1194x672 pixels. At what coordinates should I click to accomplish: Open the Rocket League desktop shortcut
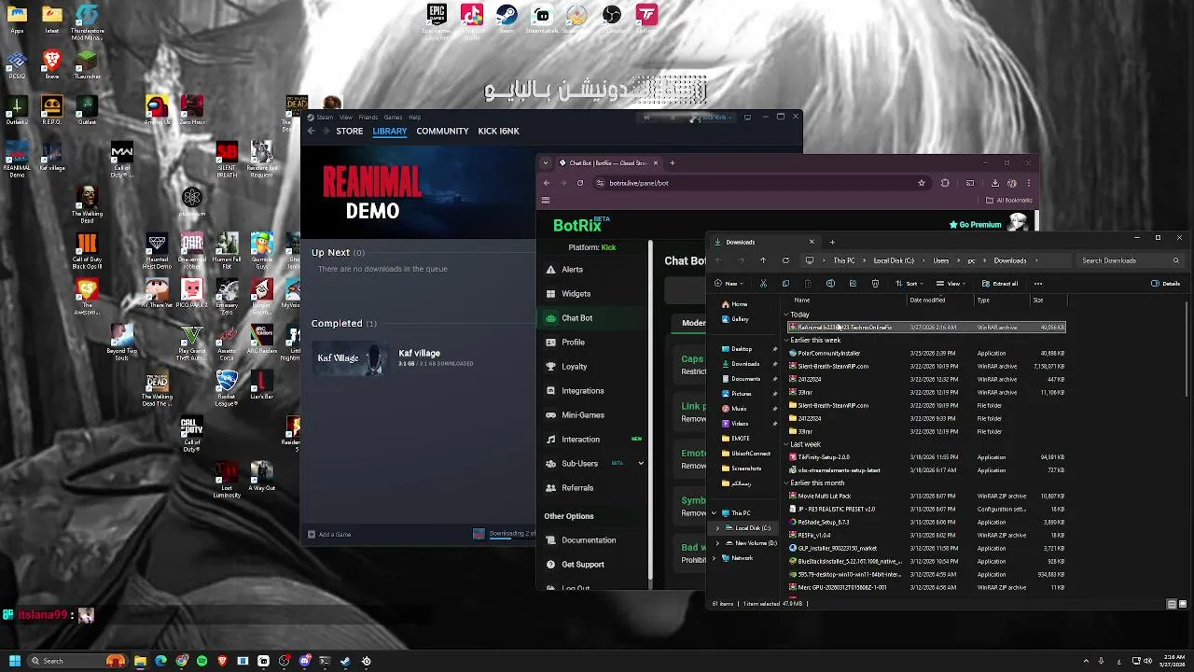tap(227, 389)
